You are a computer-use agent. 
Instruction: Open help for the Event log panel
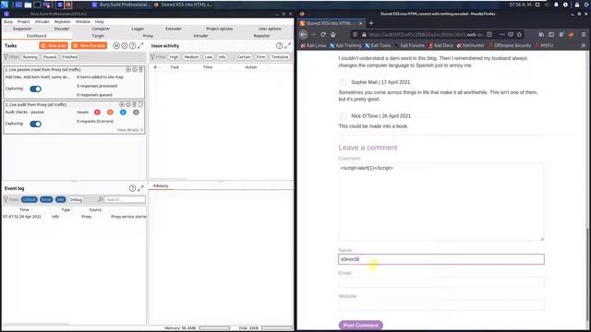click(132, 188)
